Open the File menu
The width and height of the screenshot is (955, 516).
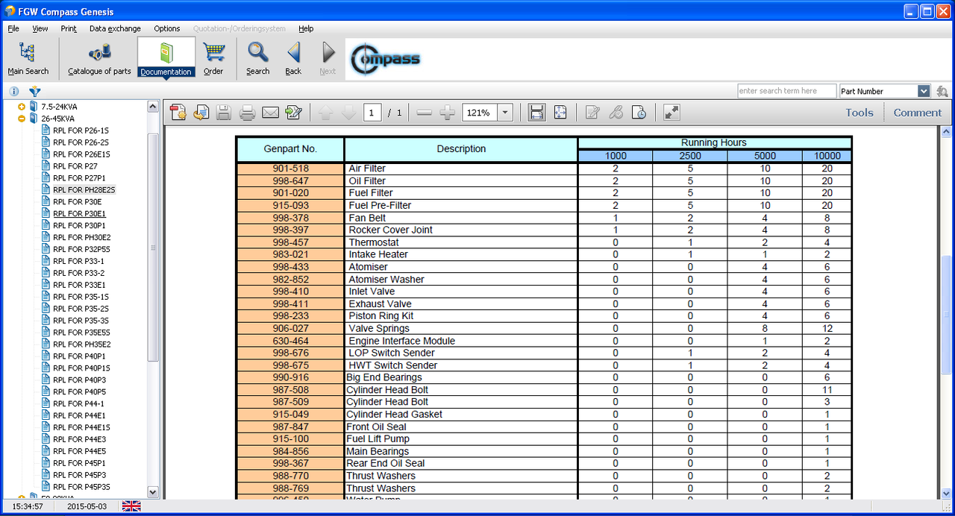(13, 28)
